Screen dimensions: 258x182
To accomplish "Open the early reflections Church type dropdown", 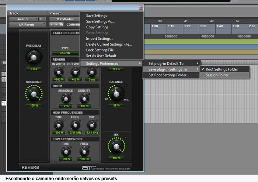I will [65, 53].
